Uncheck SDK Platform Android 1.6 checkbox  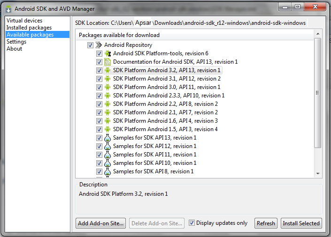click(99, 121)
